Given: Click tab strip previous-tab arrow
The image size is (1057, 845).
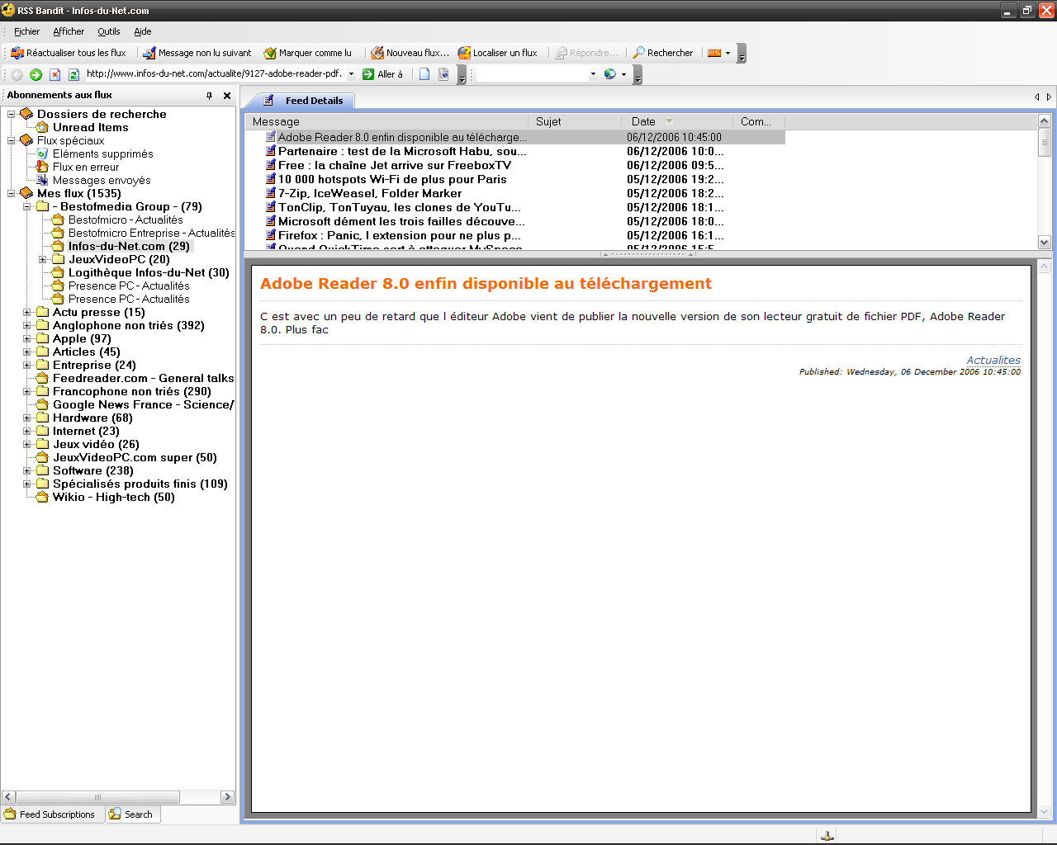Looking at the screenshot, I should pyautogui.click(x=1037, y=97).
